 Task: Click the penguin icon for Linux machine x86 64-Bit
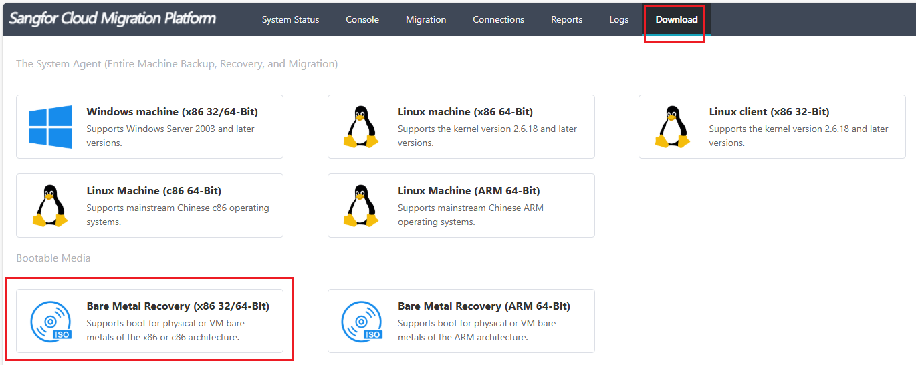[x=361, y=127]
